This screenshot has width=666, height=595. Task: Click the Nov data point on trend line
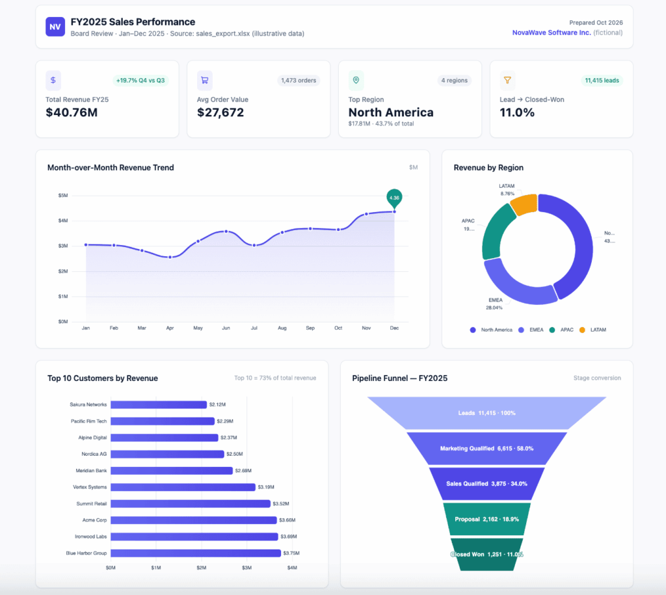click(366, 214)
